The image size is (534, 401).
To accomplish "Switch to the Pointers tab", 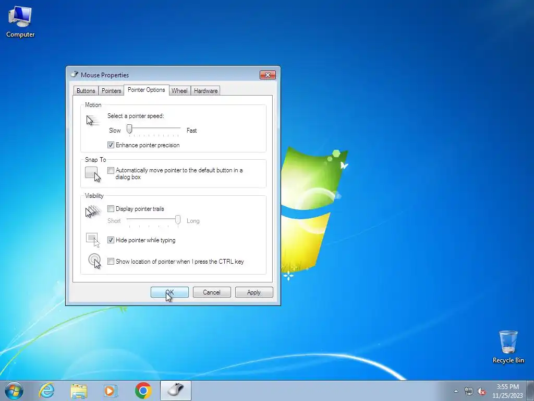I will click(x=112, y=91).
